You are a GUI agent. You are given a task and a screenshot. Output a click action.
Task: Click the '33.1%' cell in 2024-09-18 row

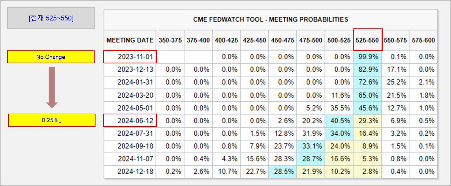click(x=311, y=146)
